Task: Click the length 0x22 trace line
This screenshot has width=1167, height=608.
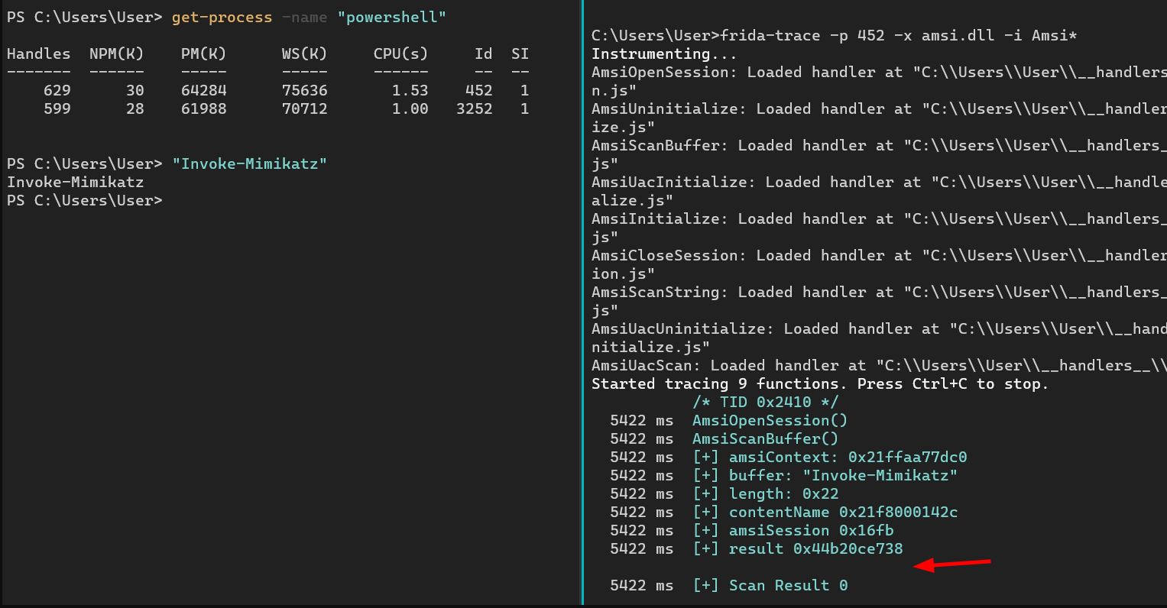Action: [765, 494]
